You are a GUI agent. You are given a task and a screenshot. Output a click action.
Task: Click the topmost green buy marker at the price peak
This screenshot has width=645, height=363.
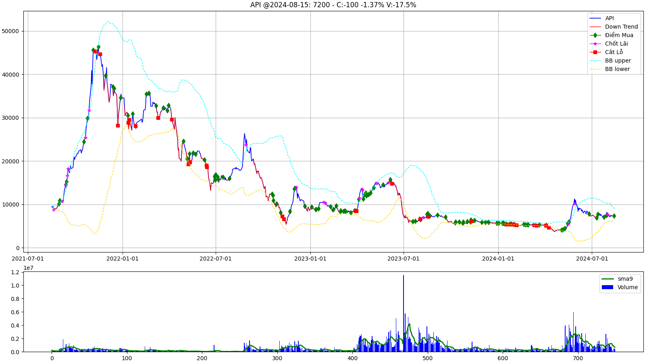98,47
